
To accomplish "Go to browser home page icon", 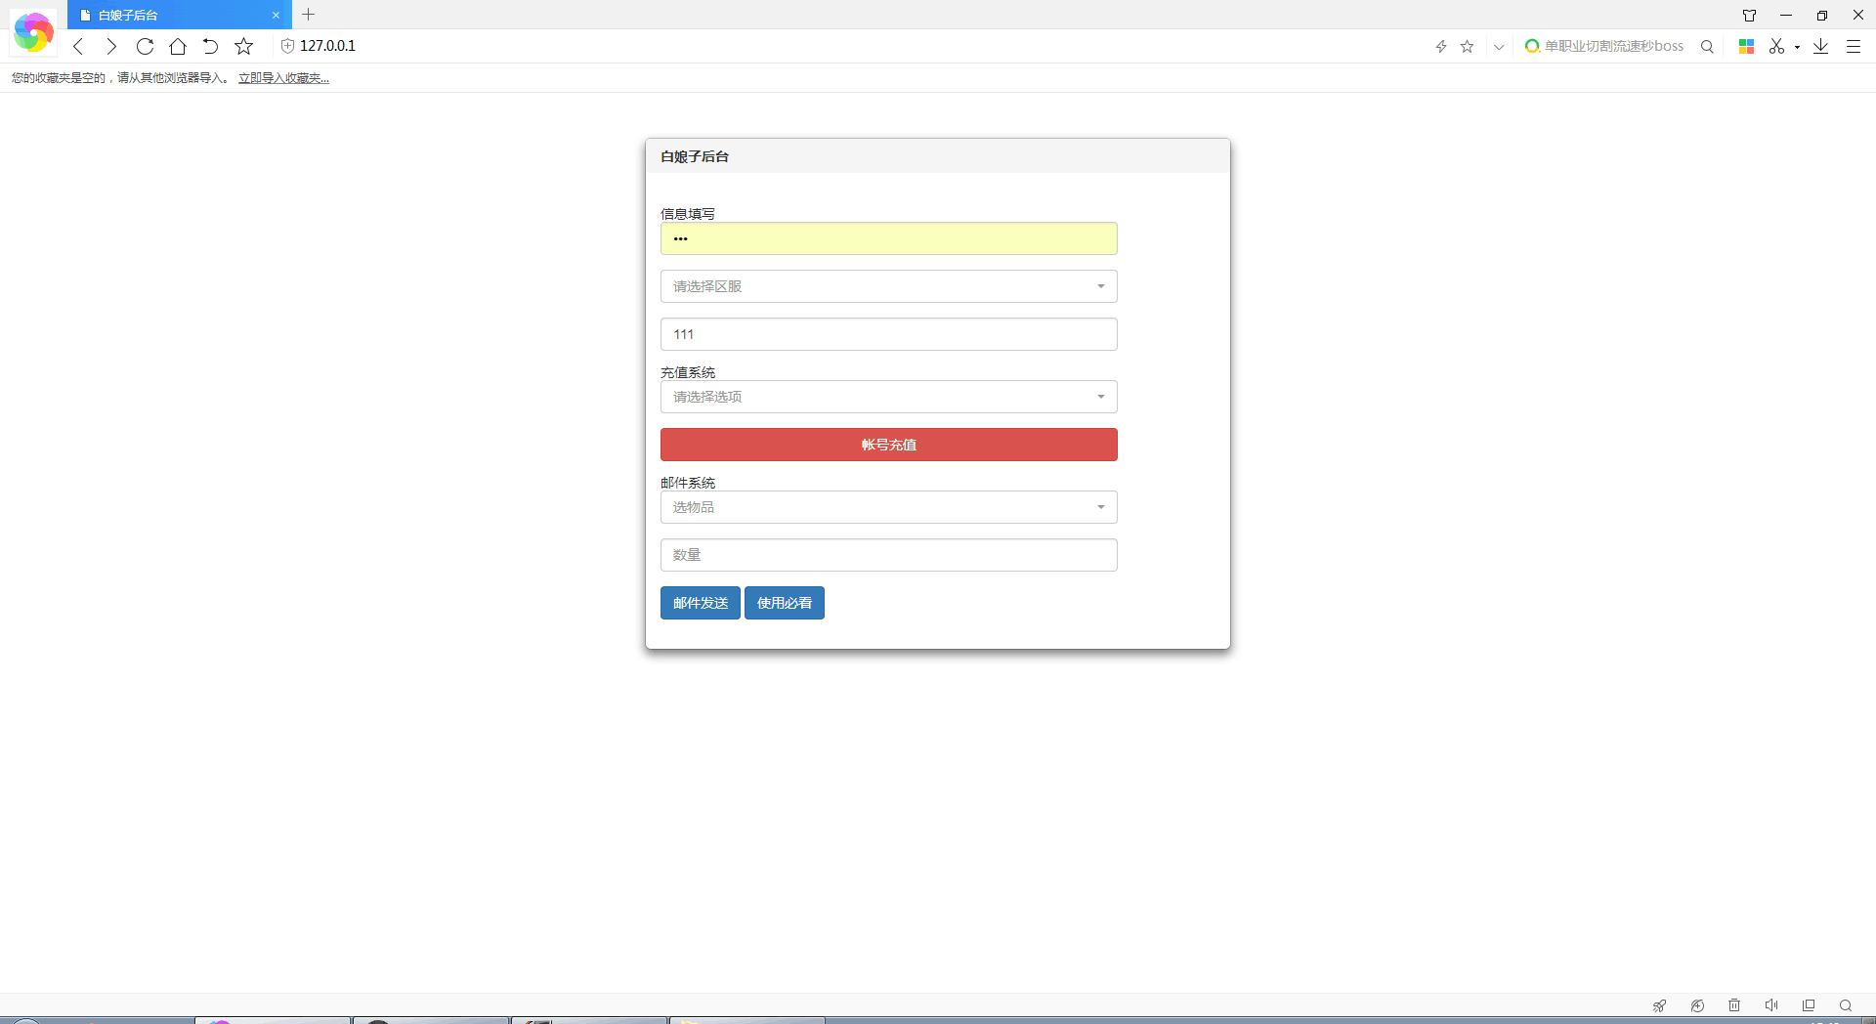I will [178, 46].
